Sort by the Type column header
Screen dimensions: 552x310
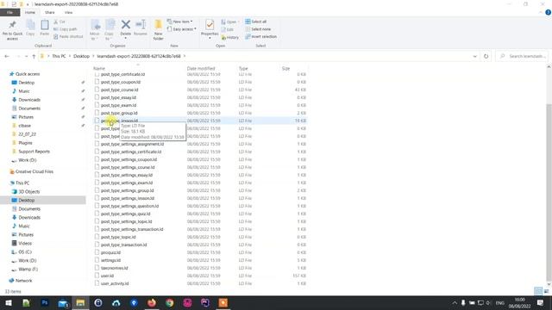pyautogui.click(x=243, y=68)
